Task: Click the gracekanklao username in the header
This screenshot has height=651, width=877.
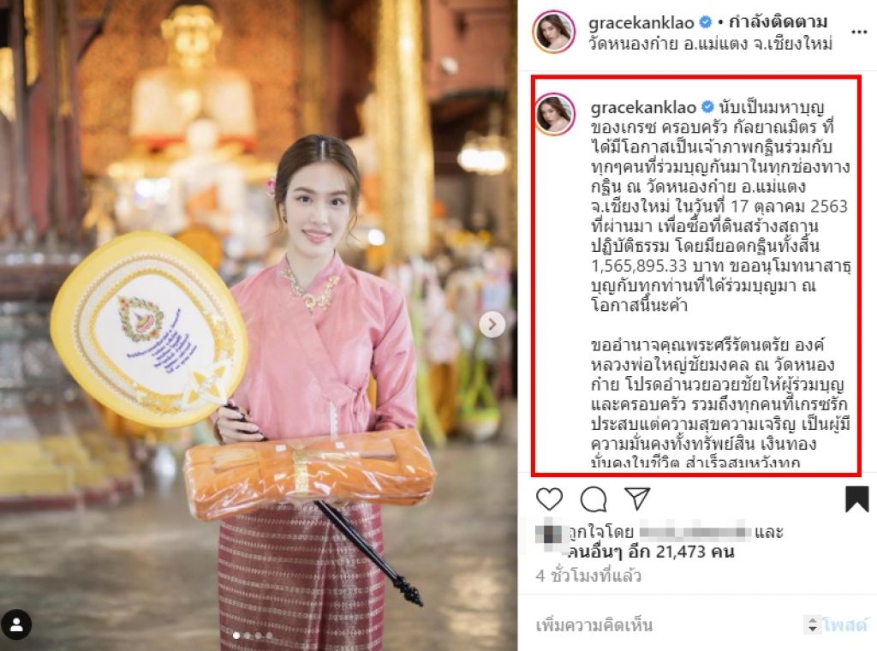Action: (x=641, y=22)
